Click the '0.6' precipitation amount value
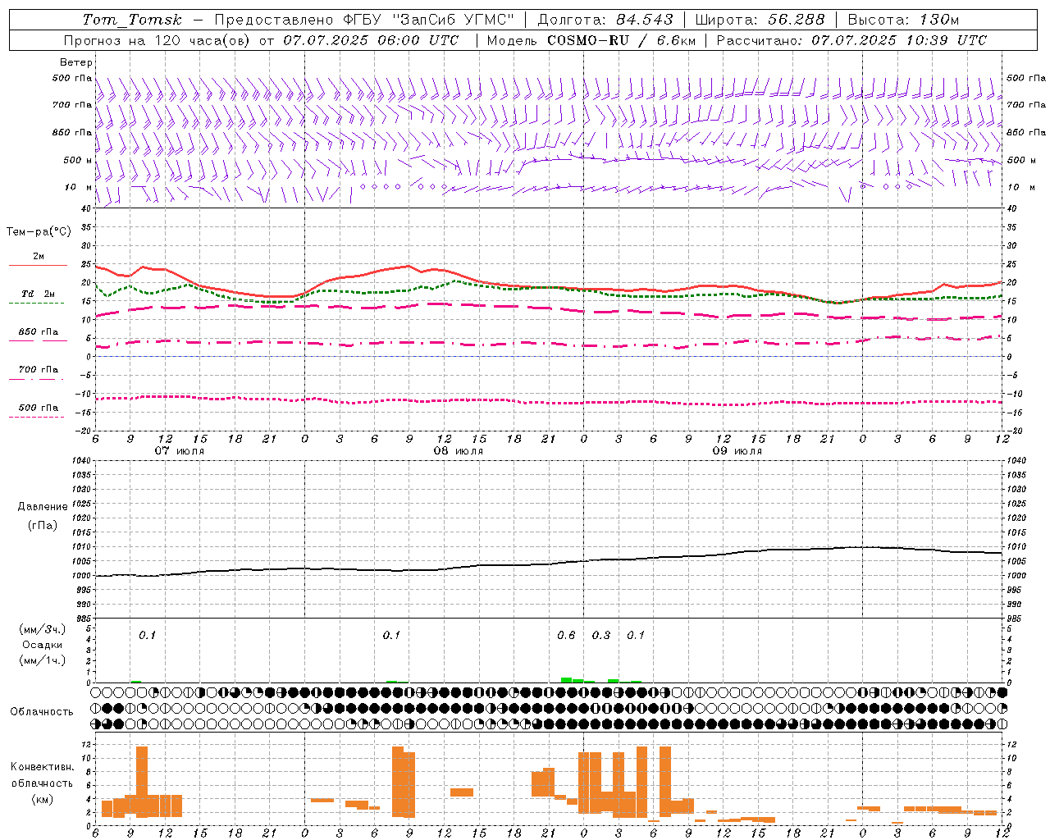Screen dimensions: 1050x840 point(566,636)
